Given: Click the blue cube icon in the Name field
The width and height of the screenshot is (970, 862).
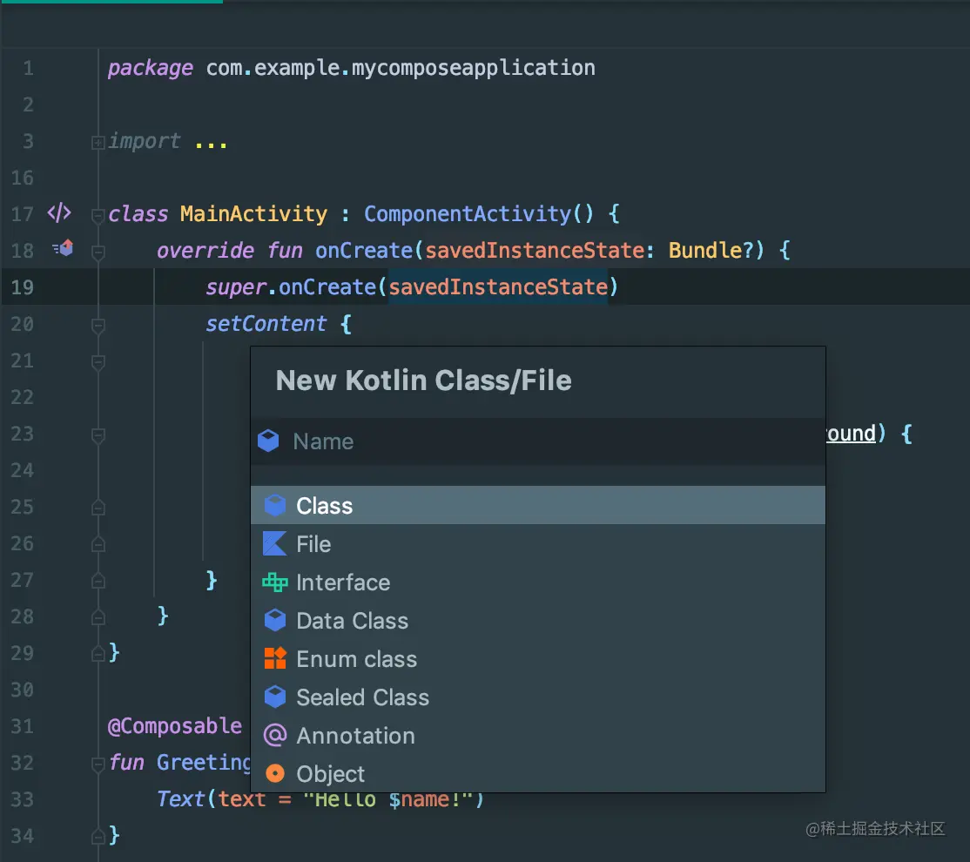Looking at the screenshot, I should pyautogui.click(x=268, y=441).
